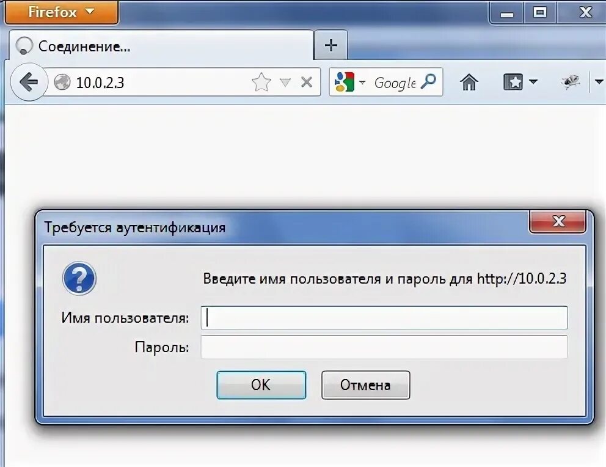Go back with the back arrow button
This screenshot has width=606, height=467.
coord(29,82)
